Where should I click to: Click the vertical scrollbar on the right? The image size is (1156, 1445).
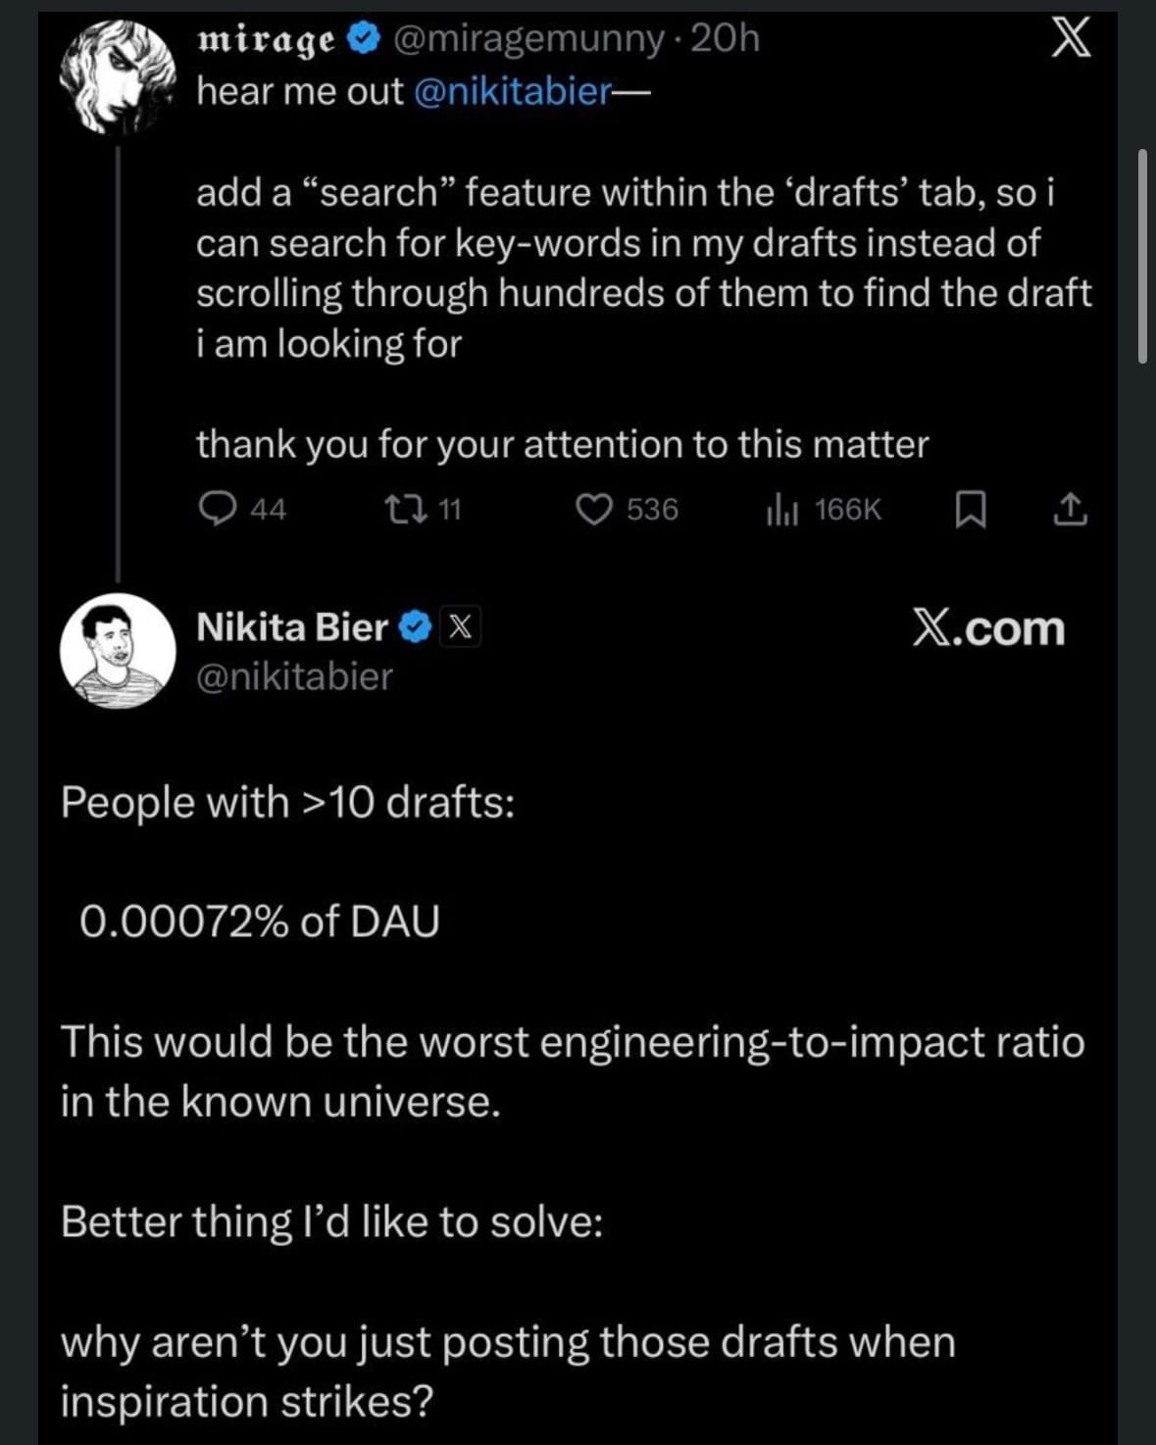tap(1142, 257)
